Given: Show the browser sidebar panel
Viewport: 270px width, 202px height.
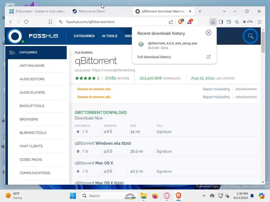Looking at the screenshot, I should tap(221, 22).
